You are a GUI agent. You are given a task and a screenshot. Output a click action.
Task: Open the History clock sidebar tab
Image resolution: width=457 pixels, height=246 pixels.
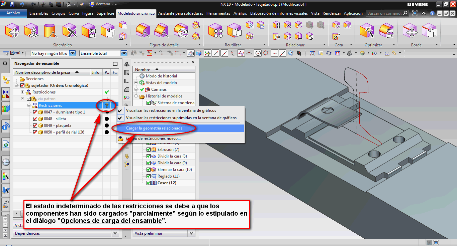pyautogui.click(x=6, y=162)
